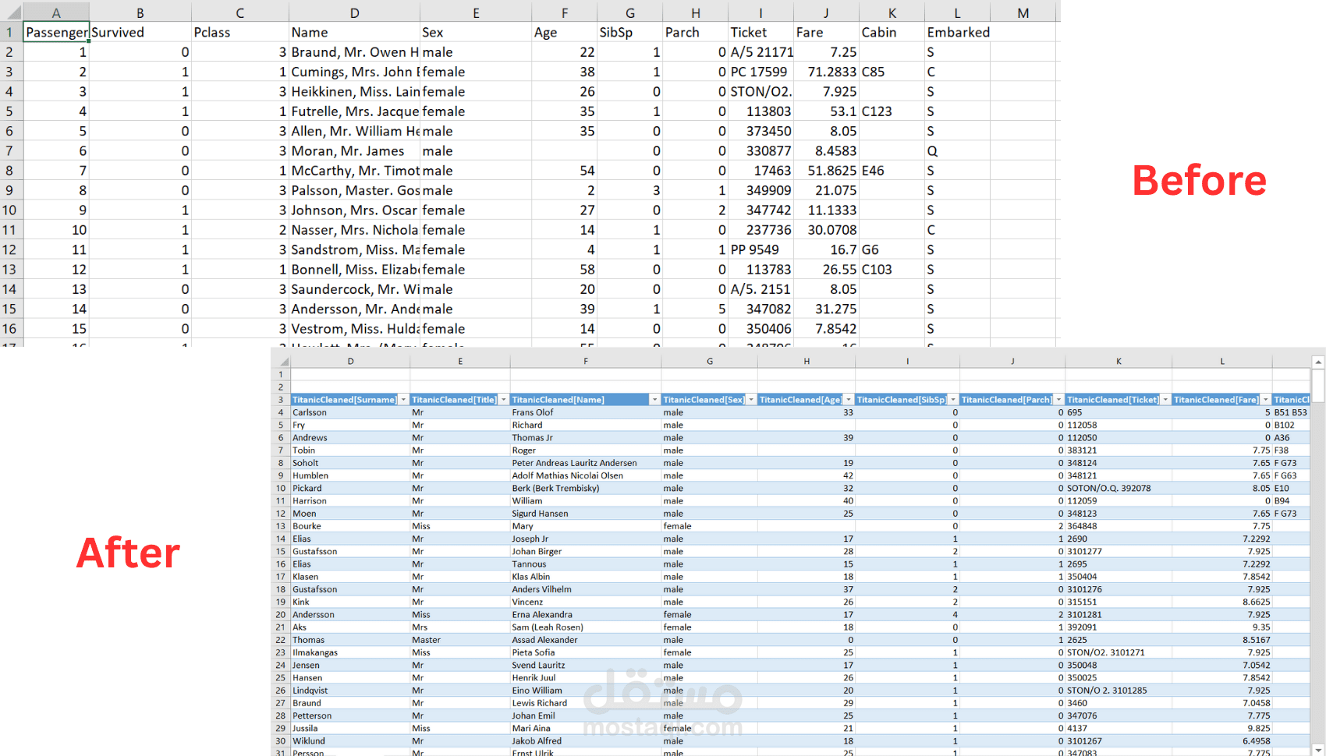The height and width of the screenshot is (756, 1326).
Task: Click the Embarked cell 'Q'
Action: [958, 150]
